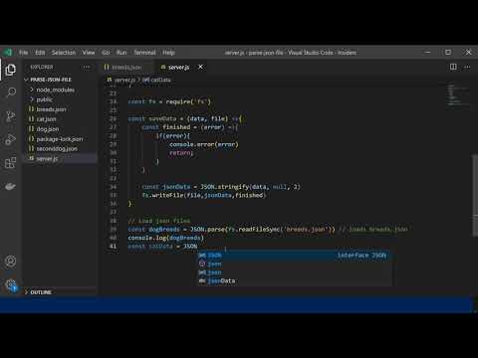Close the VS Code window
This screenshot has width=478, height=358.
[x=468, y=52]
